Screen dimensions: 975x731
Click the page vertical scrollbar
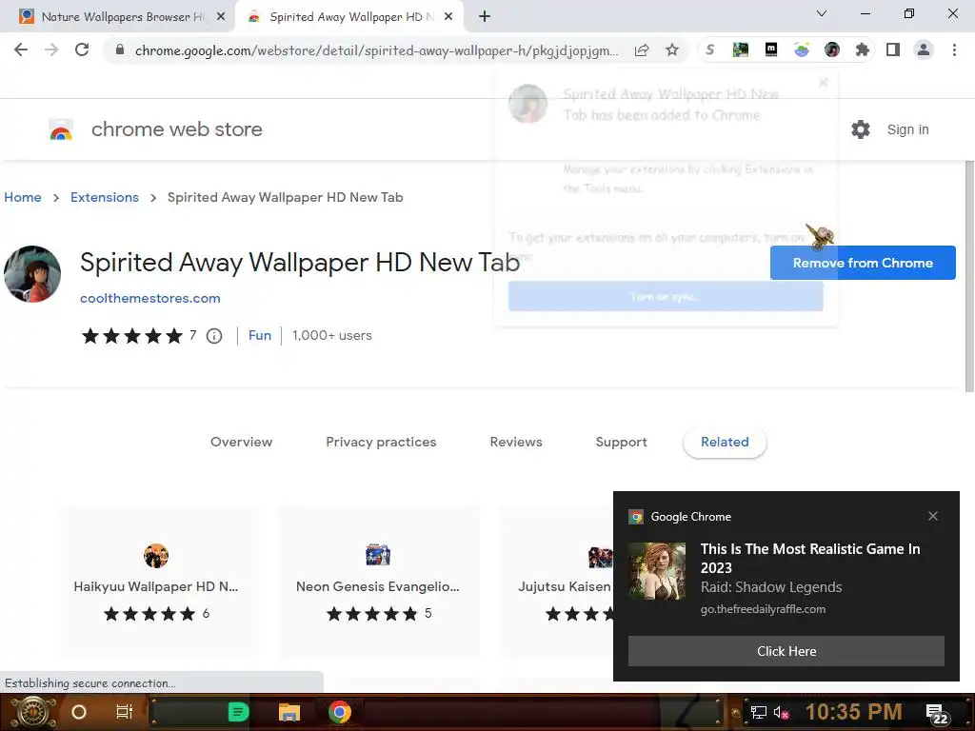point(969,277)
